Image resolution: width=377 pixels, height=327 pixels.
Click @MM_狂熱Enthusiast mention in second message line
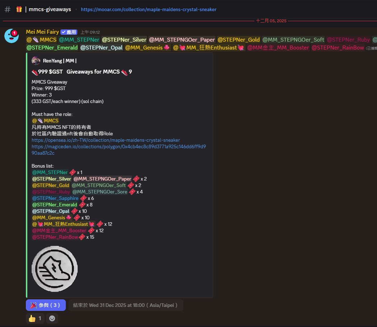pos(208,48)
